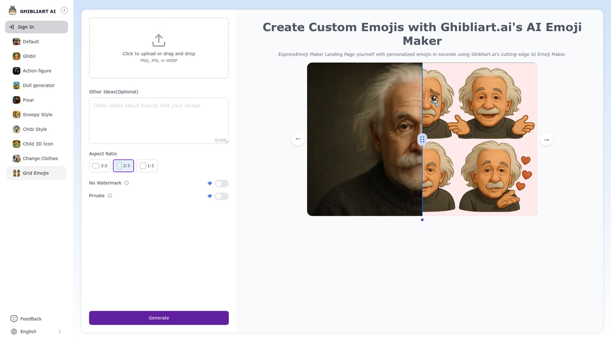611x343 pixels.
Task: Choose the 1:1 aspect ratio
Action: (x=147, y=166)
